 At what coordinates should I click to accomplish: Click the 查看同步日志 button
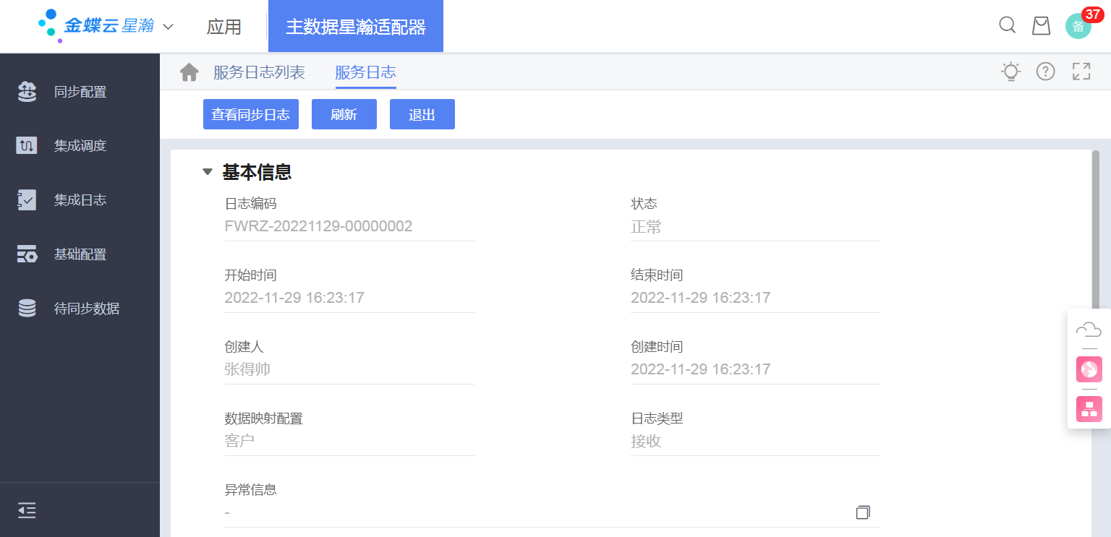[x=251, y=114]
